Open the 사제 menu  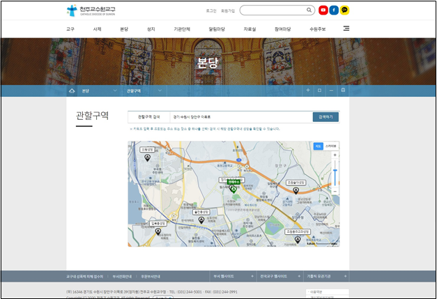[97, 29]
